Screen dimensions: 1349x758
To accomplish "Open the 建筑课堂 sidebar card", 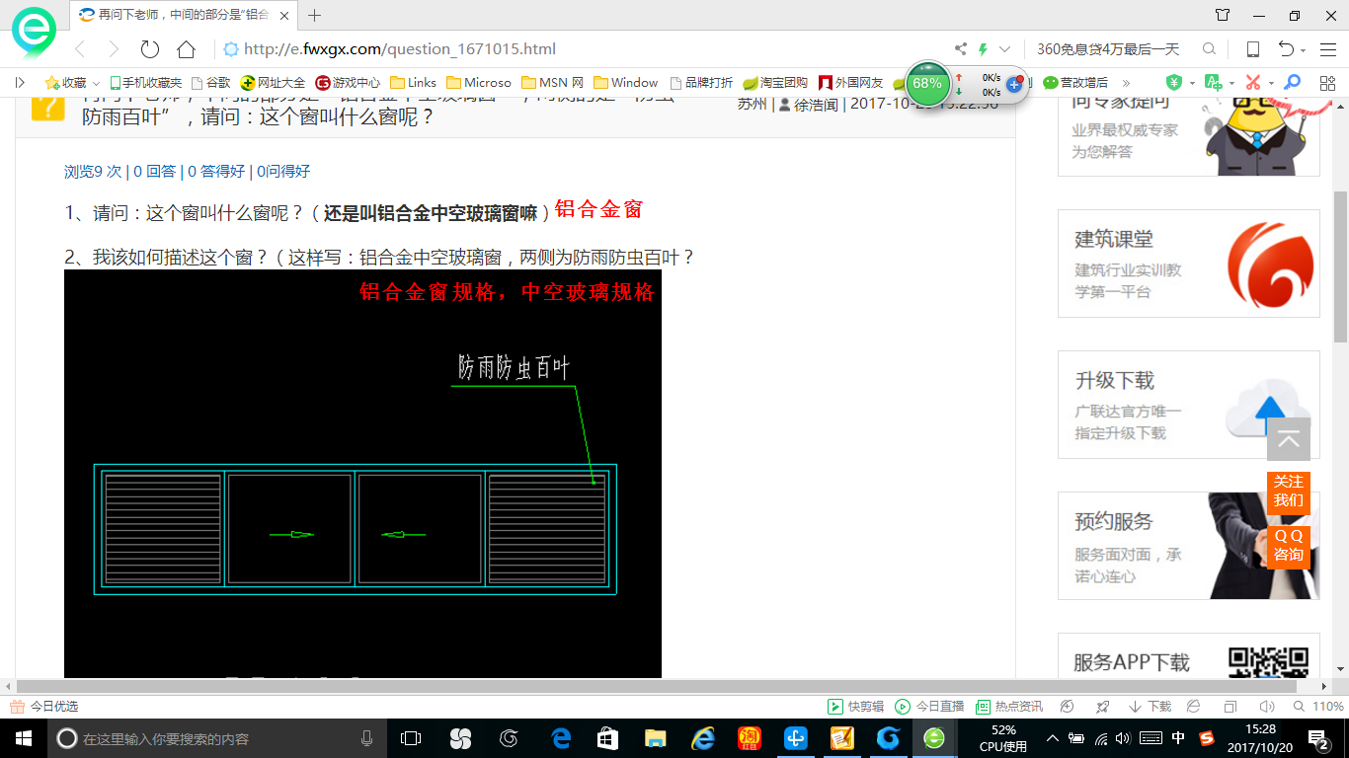I will pyautogui.click(x=1189, y=264).
